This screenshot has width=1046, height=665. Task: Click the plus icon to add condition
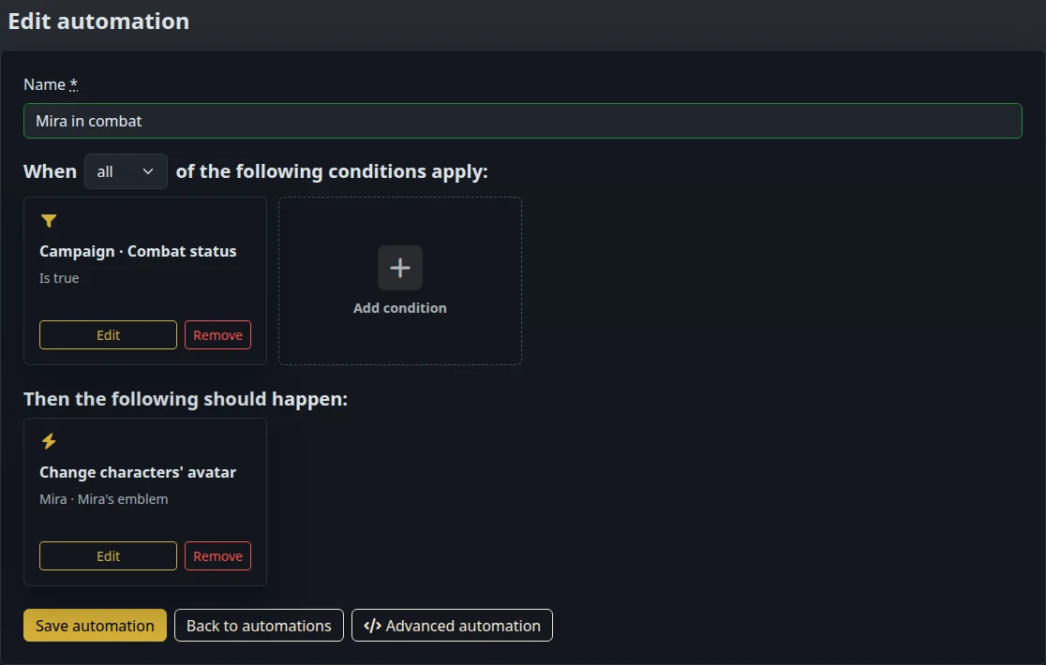point(399,268)
